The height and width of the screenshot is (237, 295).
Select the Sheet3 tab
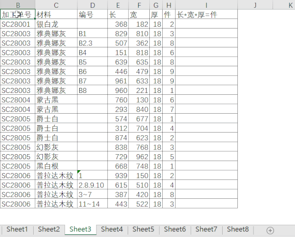pos(80,229)
